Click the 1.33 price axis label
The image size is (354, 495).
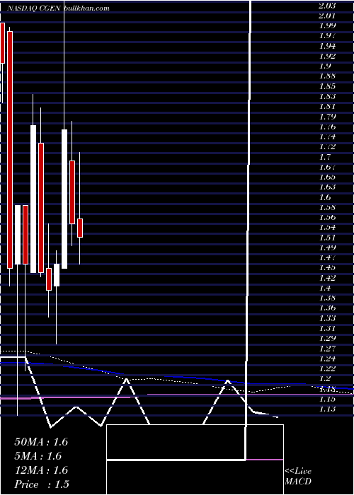[x=327, y=318]
